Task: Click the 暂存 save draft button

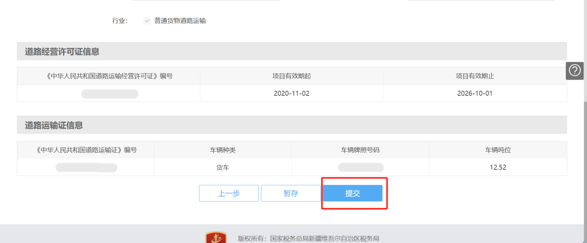Action: coord(291,194)
